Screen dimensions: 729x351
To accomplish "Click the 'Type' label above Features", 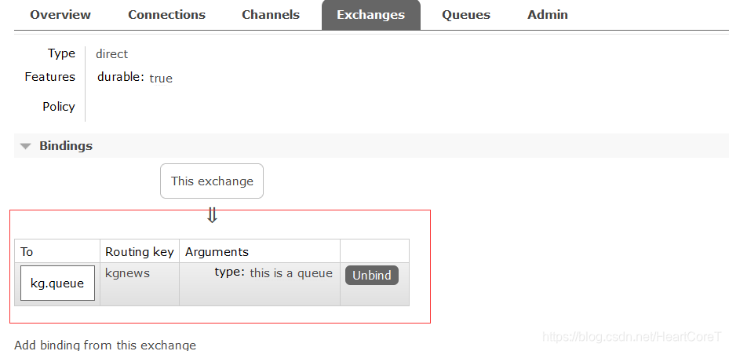I will pyautogui.click(x=61, y=53).
